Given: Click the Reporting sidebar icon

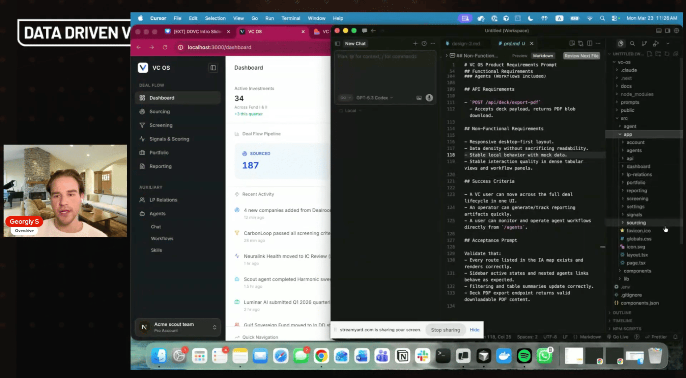Looking at the screenshot, I should [142, 166].
